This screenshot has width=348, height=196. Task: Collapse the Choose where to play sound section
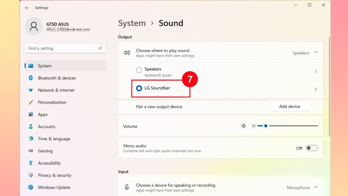tap(316, 53)
